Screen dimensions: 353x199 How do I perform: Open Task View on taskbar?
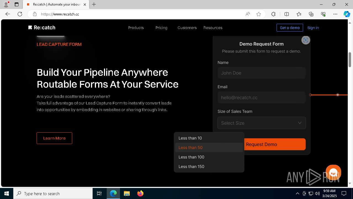point(99,193)
